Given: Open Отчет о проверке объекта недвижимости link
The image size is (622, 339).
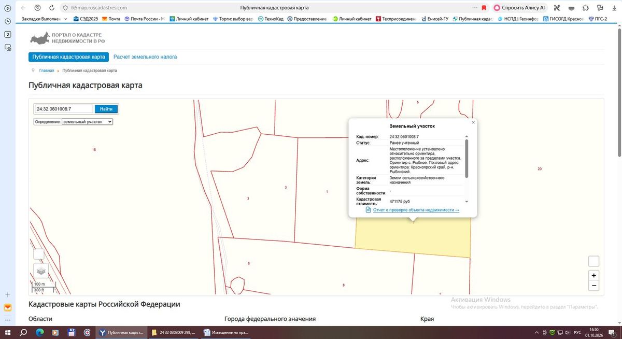Looking at the screenshot, I should [416, 210].
